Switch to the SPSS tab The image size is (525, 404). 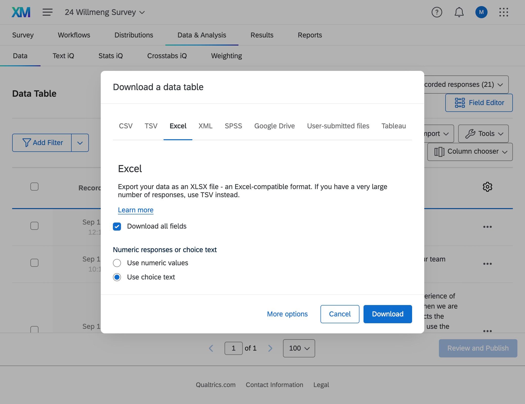point(233,126)
